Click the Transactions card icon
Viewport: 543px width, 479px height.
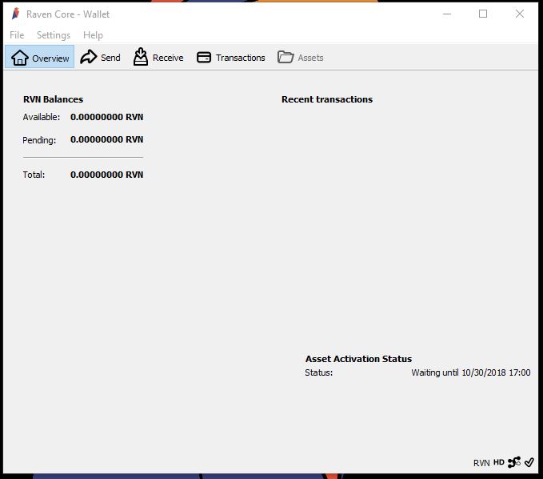click(204, 57)
